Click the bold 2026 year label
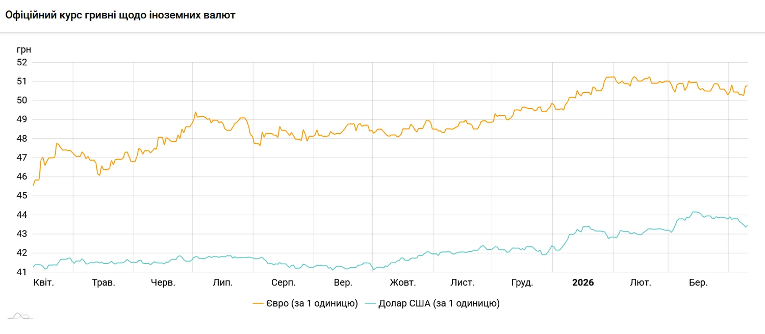 click(x=583, y=282)
